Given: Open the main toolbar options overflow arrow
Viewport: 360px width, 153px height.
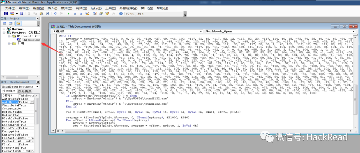Looking at the screenshot, I should click(x=185, y=14).
